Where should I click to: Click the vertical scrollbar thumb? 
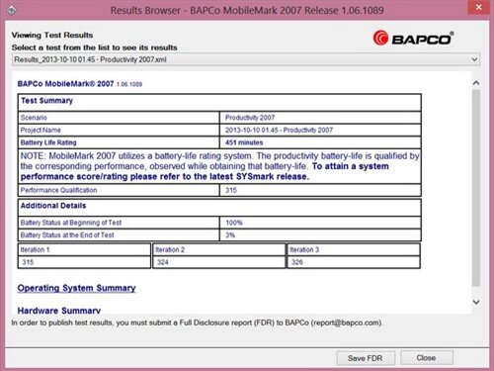476,188
